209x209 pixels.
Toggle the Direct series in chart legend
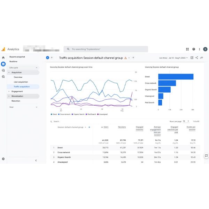tap(54, 114)
